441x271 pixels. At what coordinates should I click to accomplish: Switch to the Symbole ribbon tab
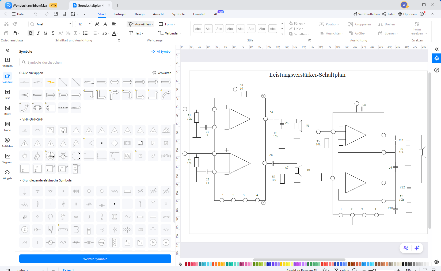coord(178,14)
